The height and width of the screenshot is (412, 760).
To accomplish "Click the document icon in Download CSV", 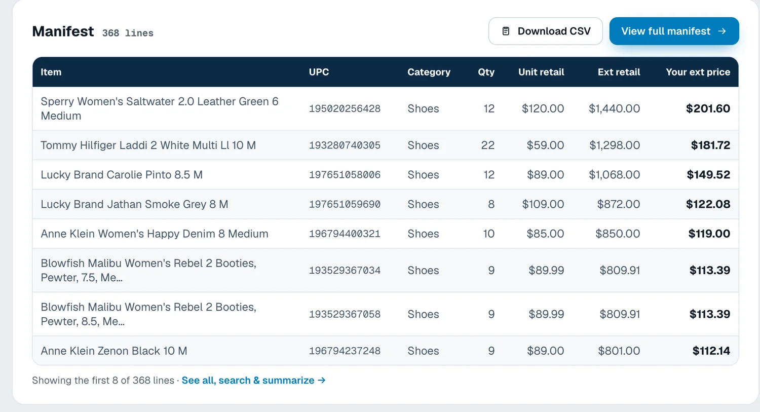I will pyautogui.click(x=506, y=31).
